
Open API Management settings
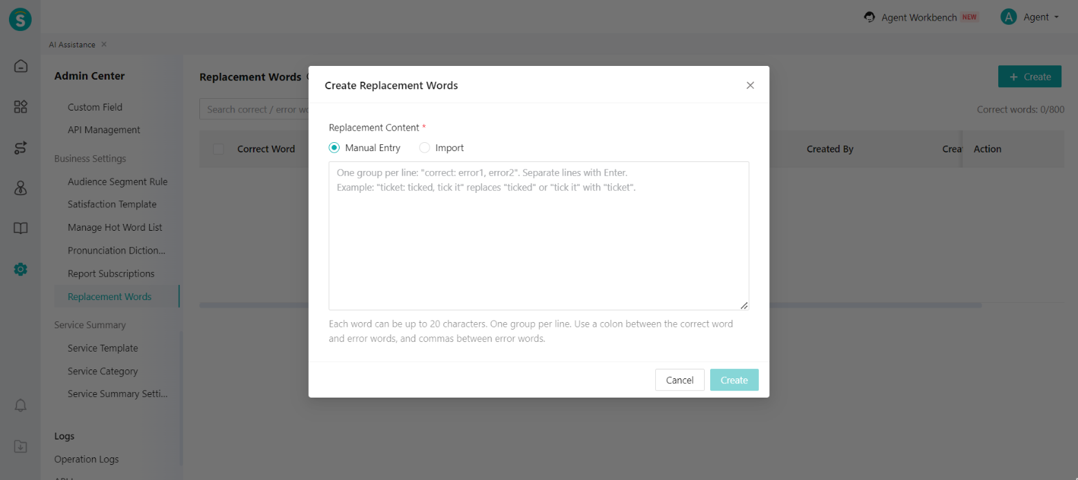point(104,130)
